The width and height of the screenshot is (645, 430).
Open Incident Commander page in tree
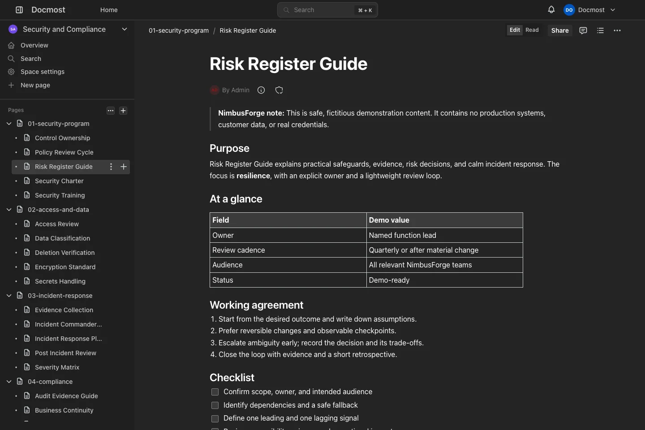click(x=69, y=324)
